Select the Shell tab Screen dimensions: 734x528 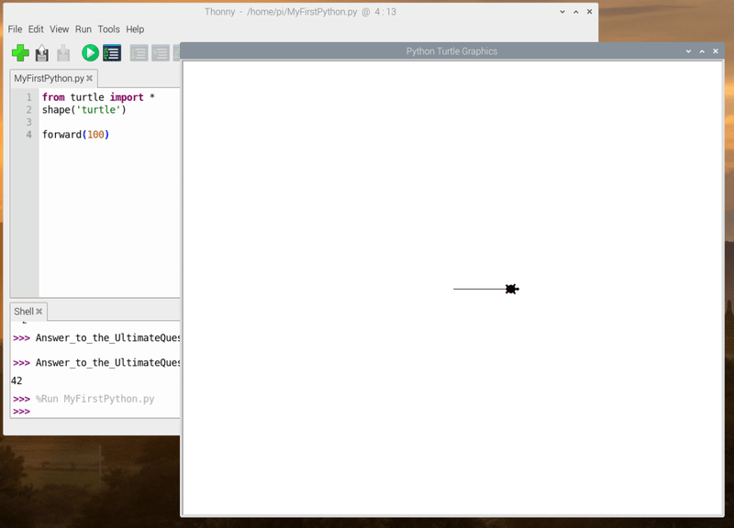pos(24,311)
